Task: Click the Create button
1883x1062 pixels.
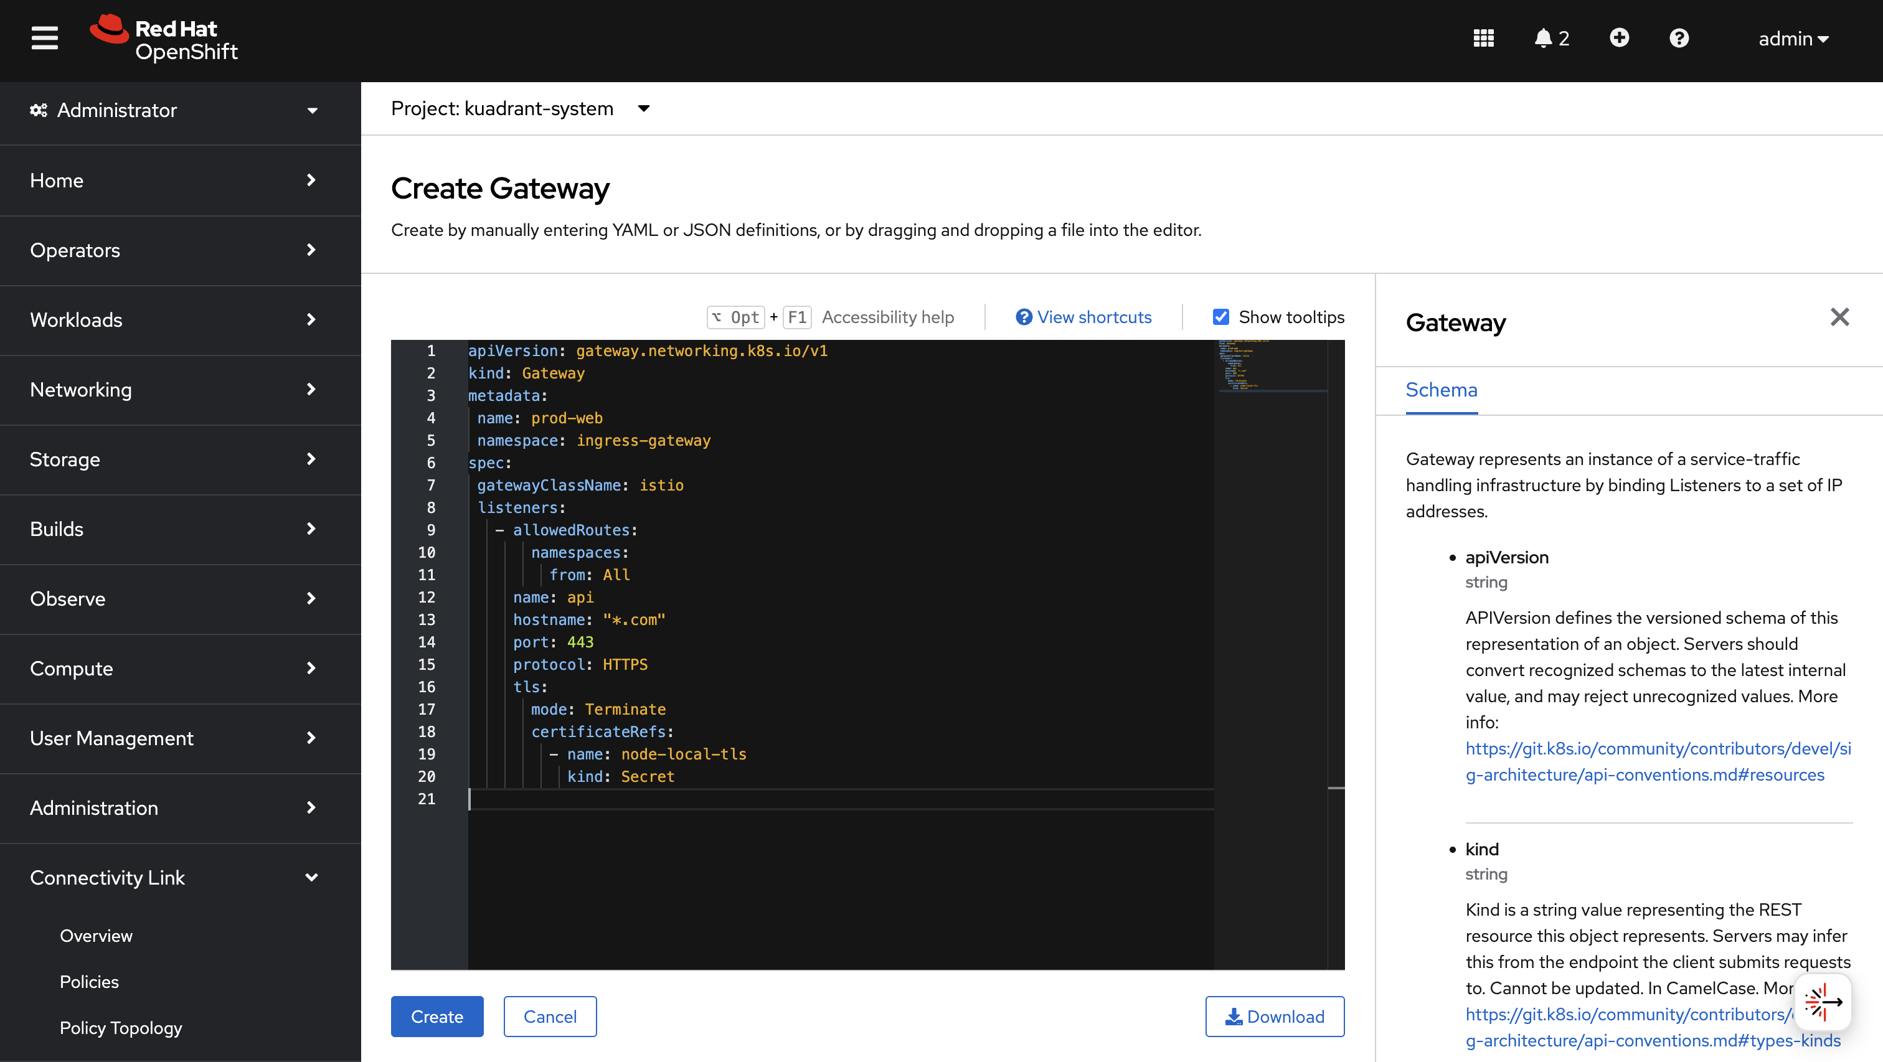Action: click(437, 1017)
